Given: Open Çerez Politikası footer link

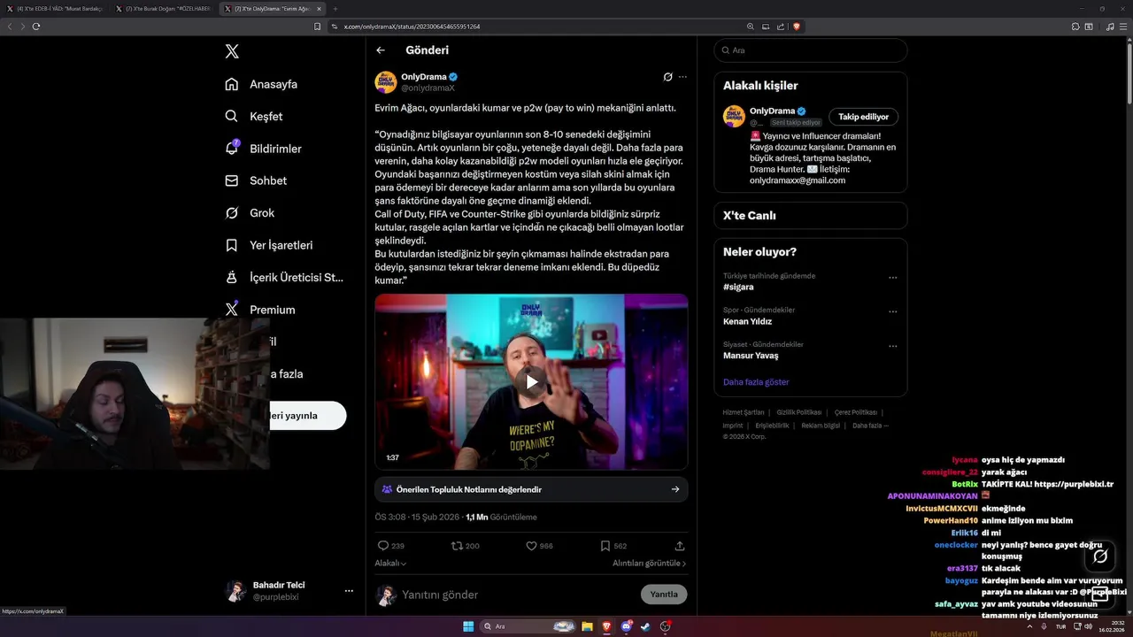Looking at the screenshot, I should tap(856, 412).
